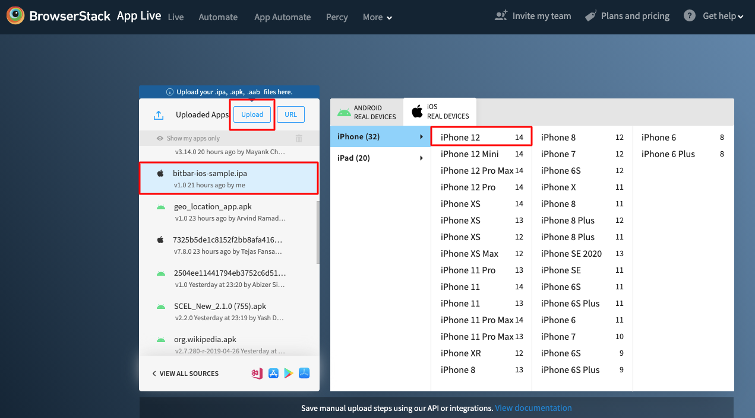Select the bitbar-ios-sample.ipa app
Screen dimensions: 755x418
tap(229, 177)
